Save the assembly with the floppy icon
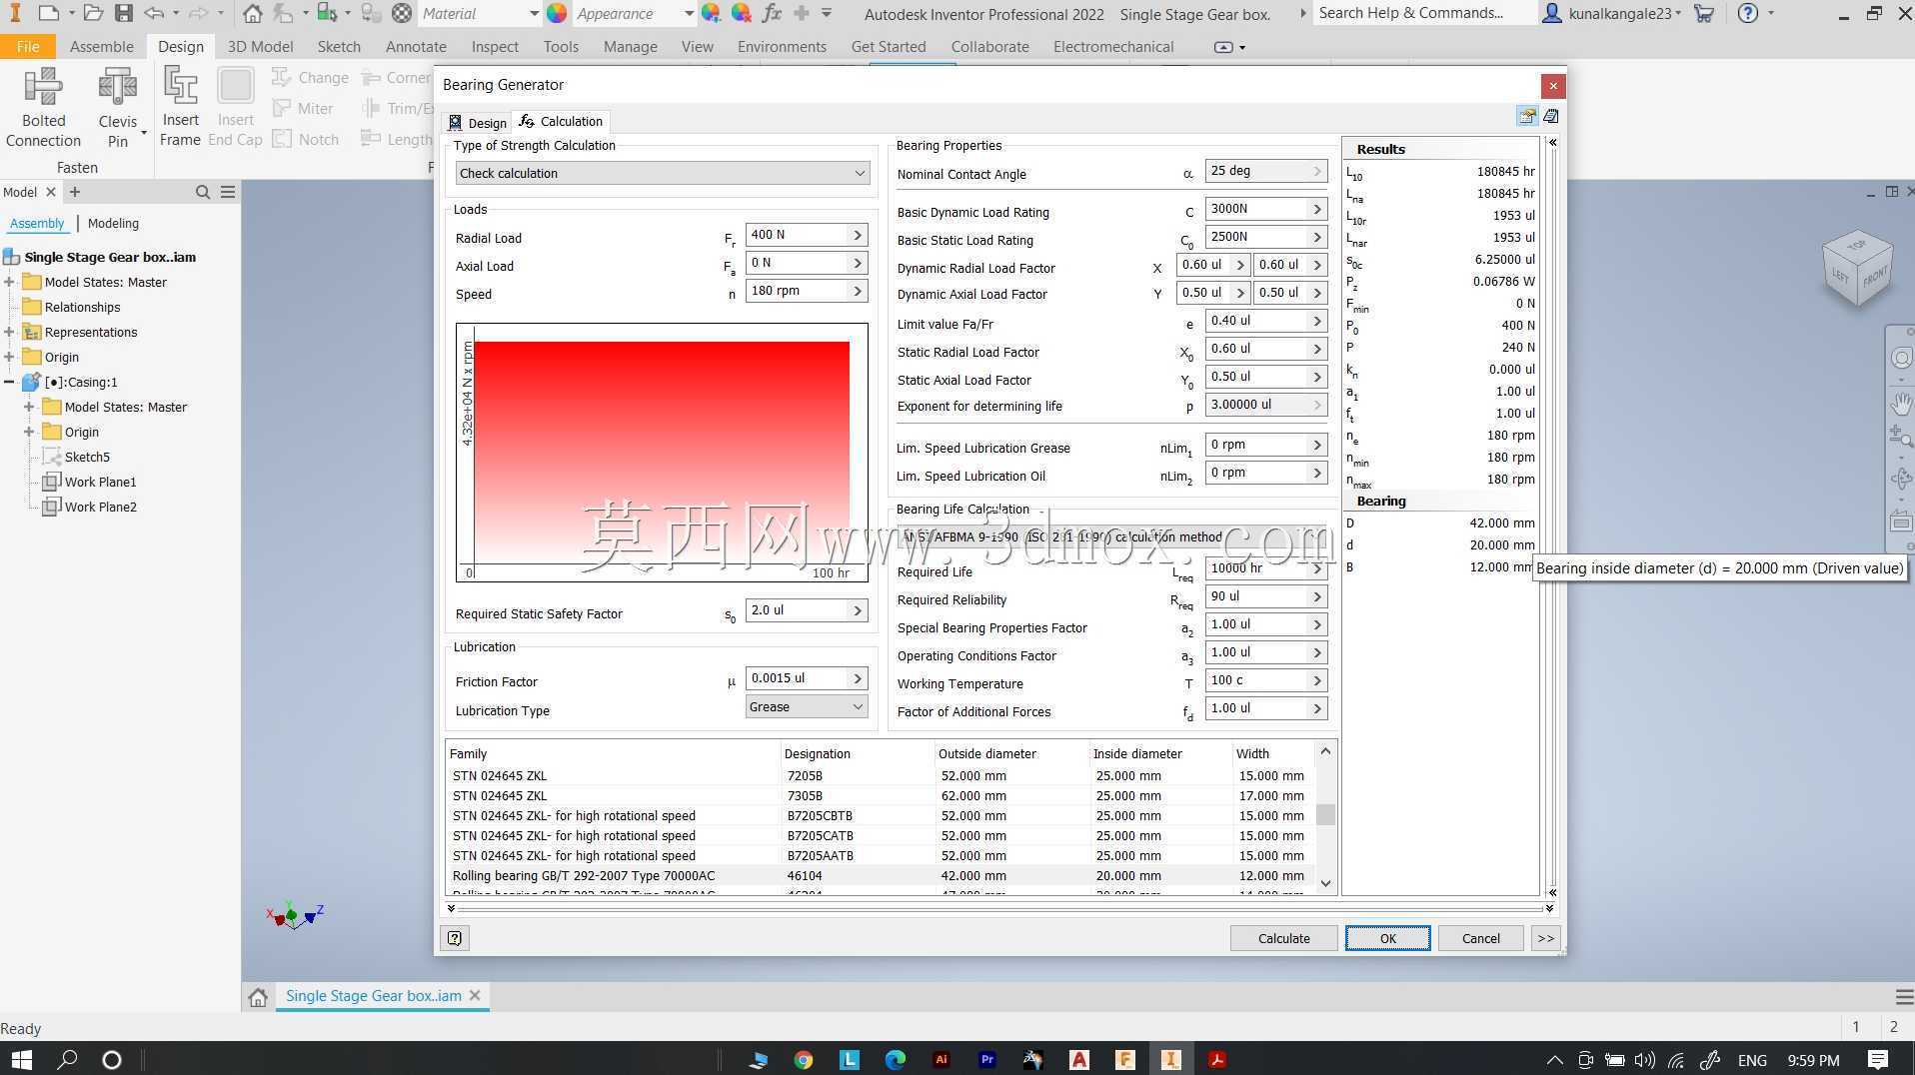Image resolution: width=1915 pixels, height=1075 pixels. point(123,13)
